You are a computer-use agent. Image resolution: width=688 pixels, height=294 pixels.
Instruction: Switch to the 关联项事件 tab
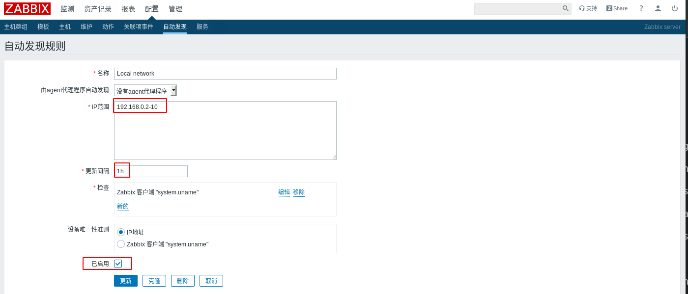click(x=139, y=27)
